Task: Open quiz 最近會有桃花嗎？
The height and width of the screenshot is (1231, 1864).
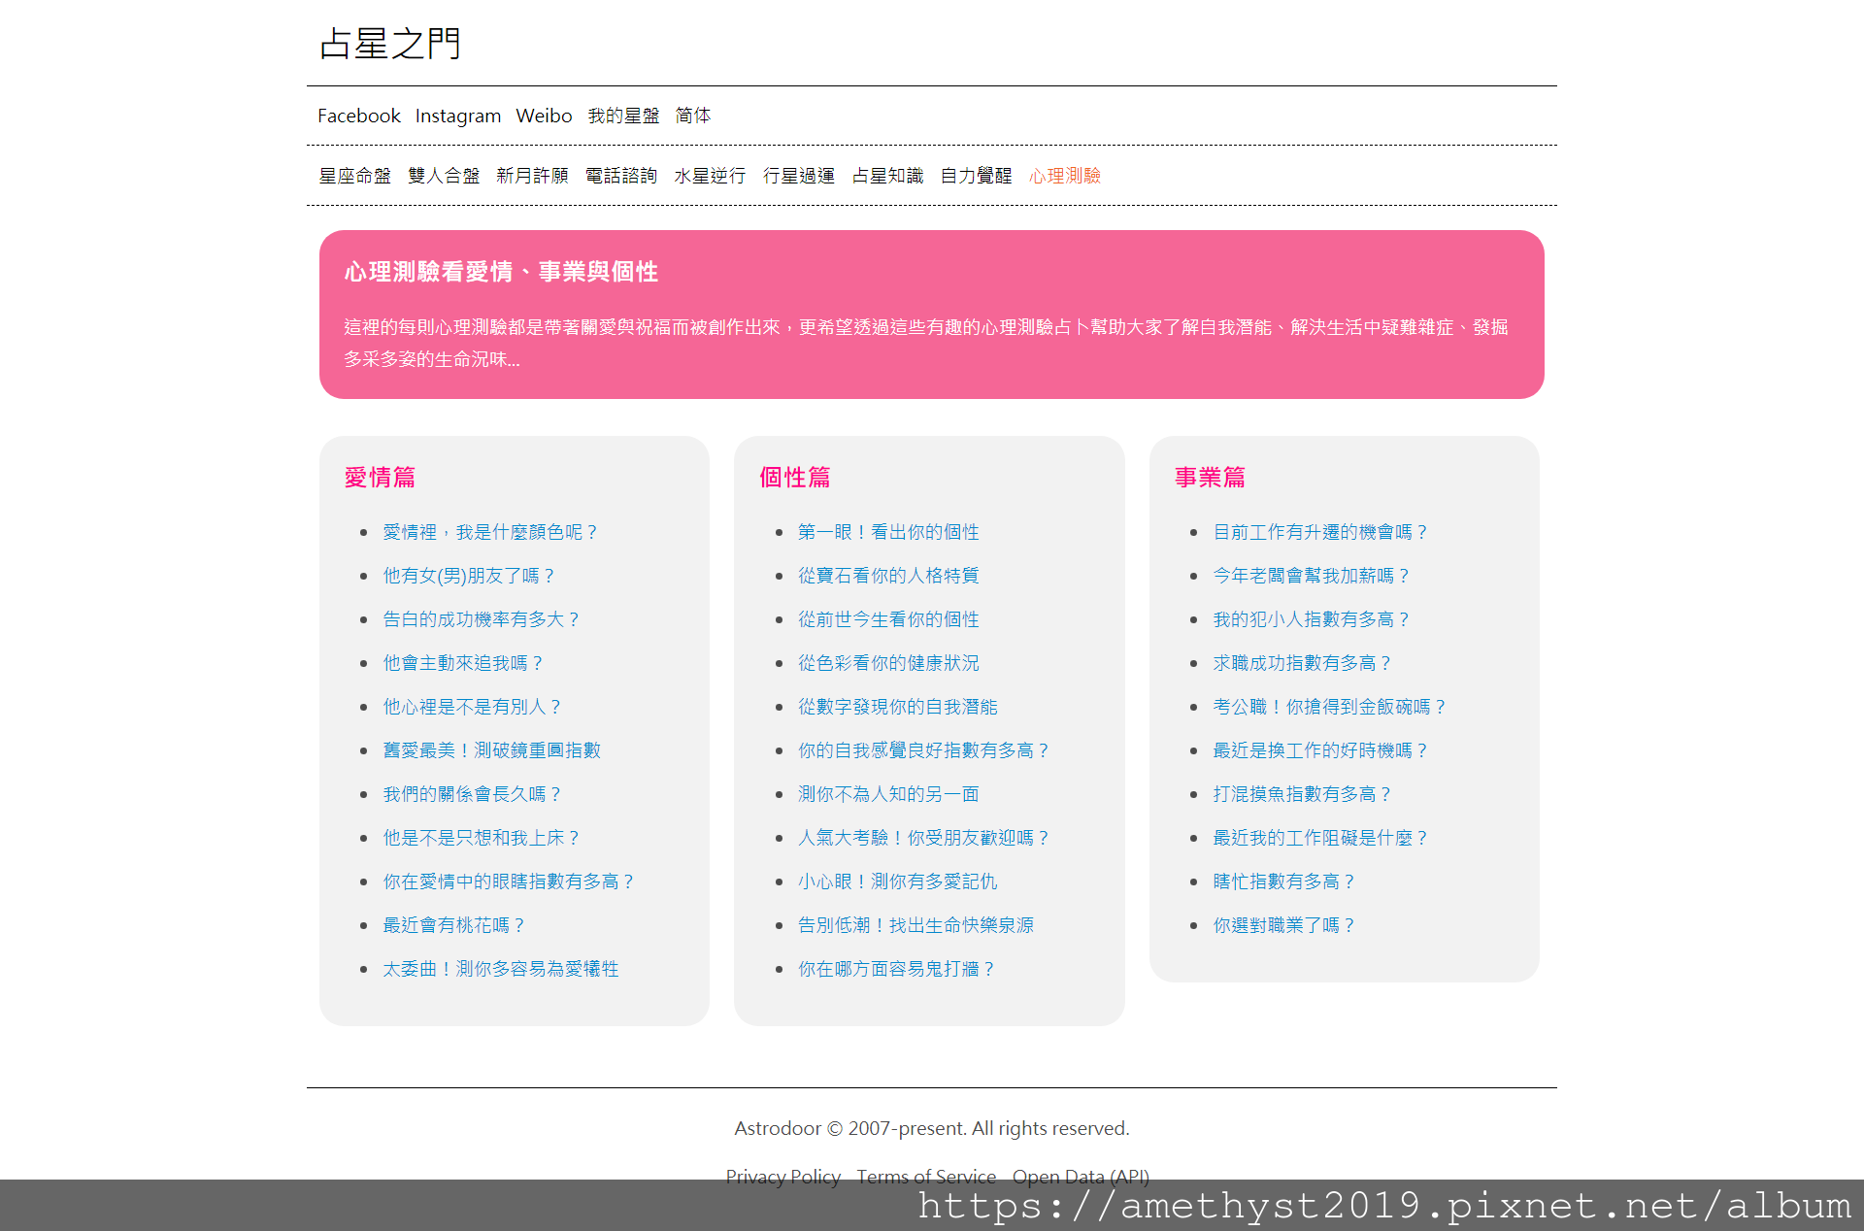Action: [x=455, y=925]
